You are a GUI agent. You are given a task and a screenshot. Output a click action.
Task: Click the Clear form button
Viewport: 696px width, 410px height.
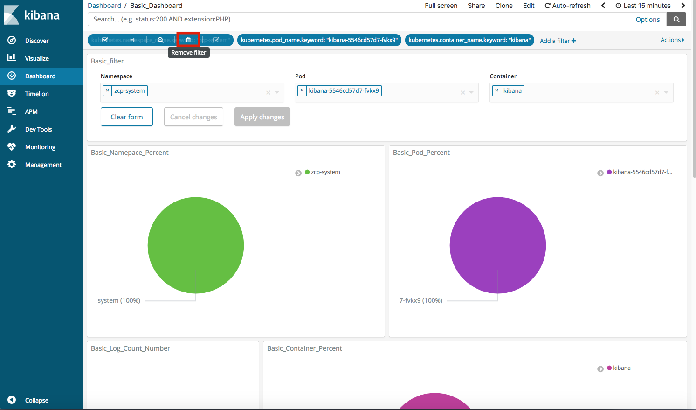[x=127, y=117]
